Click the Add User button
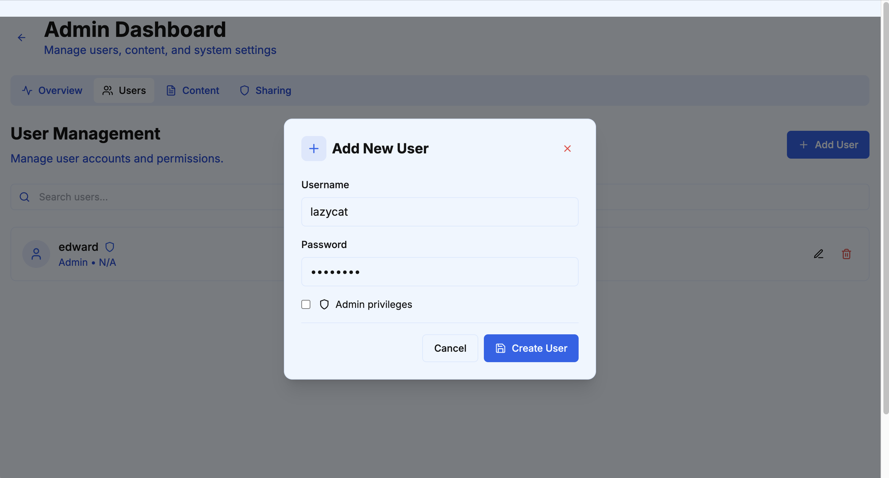889x478 pixels. (828, 145)
